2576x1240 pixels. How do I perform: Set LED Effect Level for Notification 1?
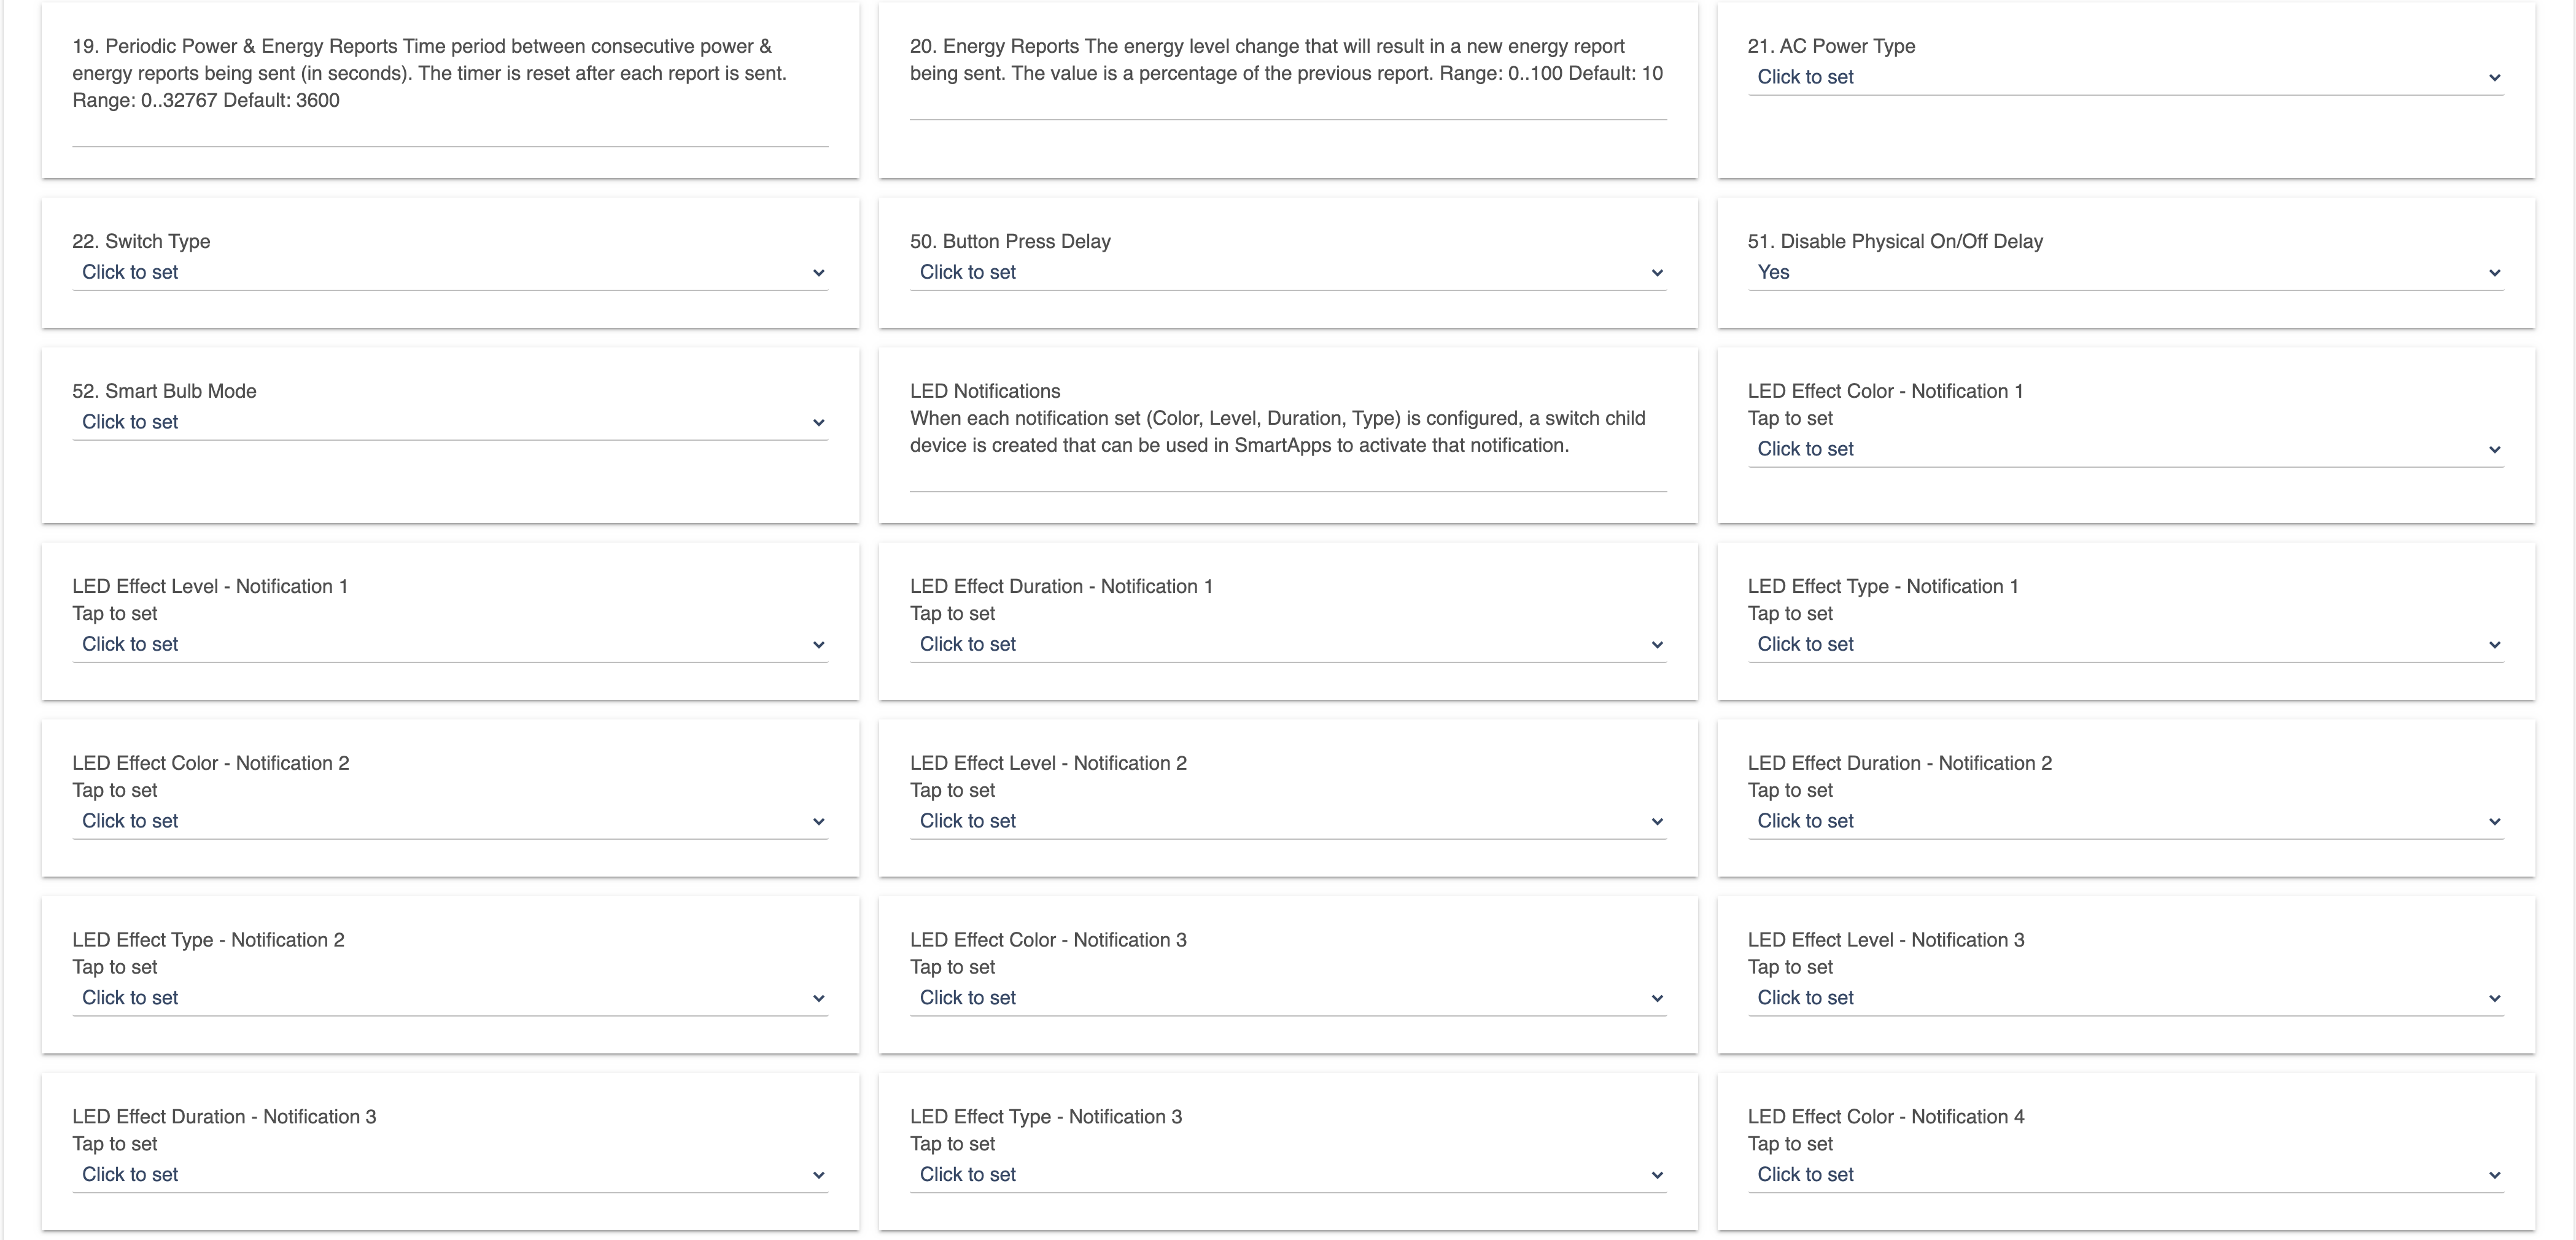450,644
